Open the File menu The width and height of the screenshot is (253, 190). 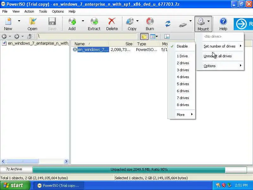[x=5, y=11]
